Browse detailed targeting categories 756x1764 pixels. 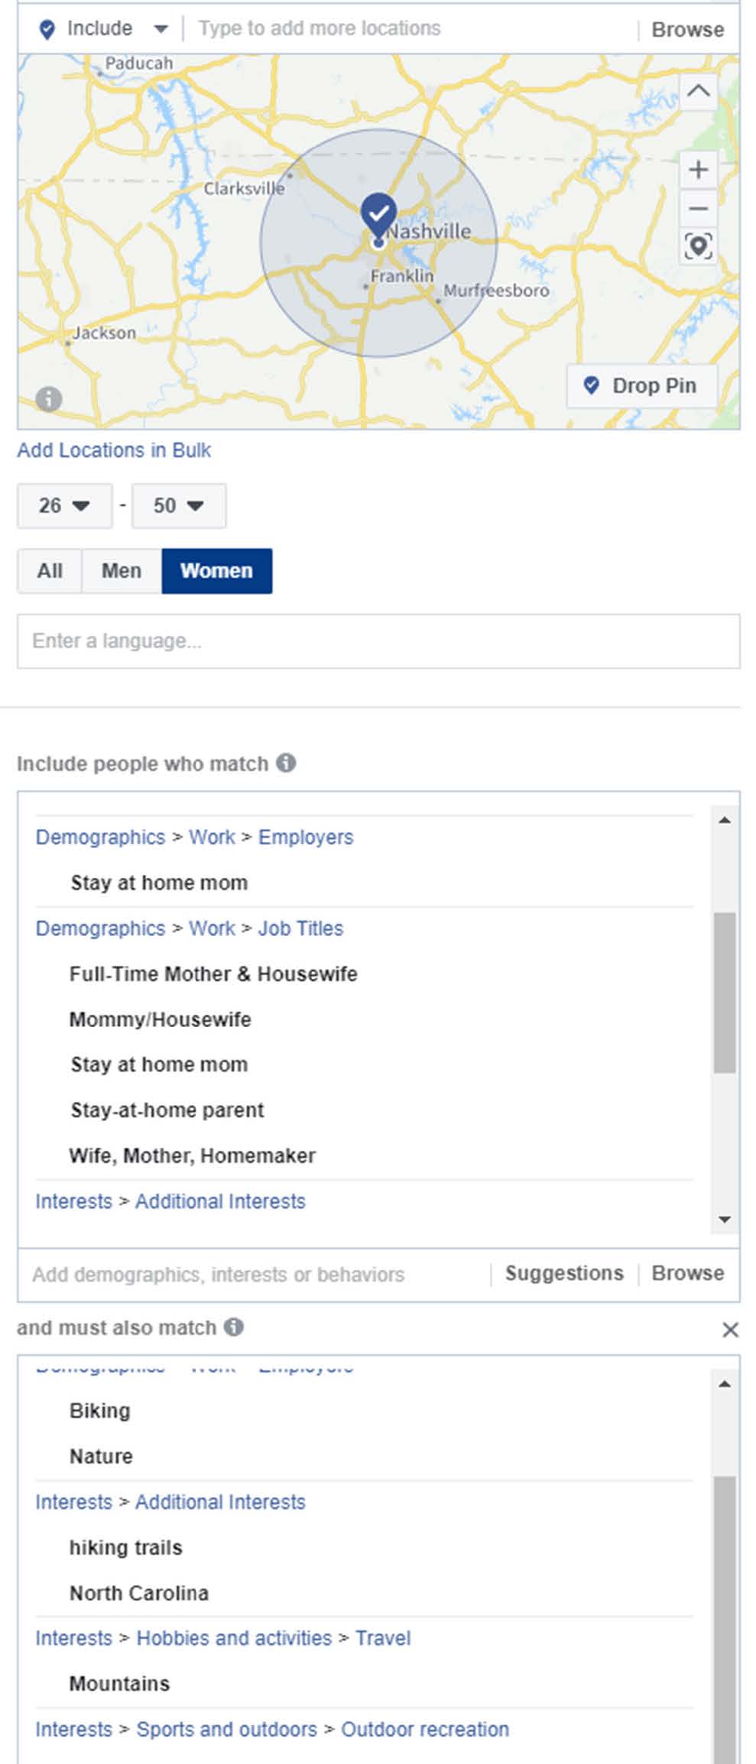[x=687, y=1273]
